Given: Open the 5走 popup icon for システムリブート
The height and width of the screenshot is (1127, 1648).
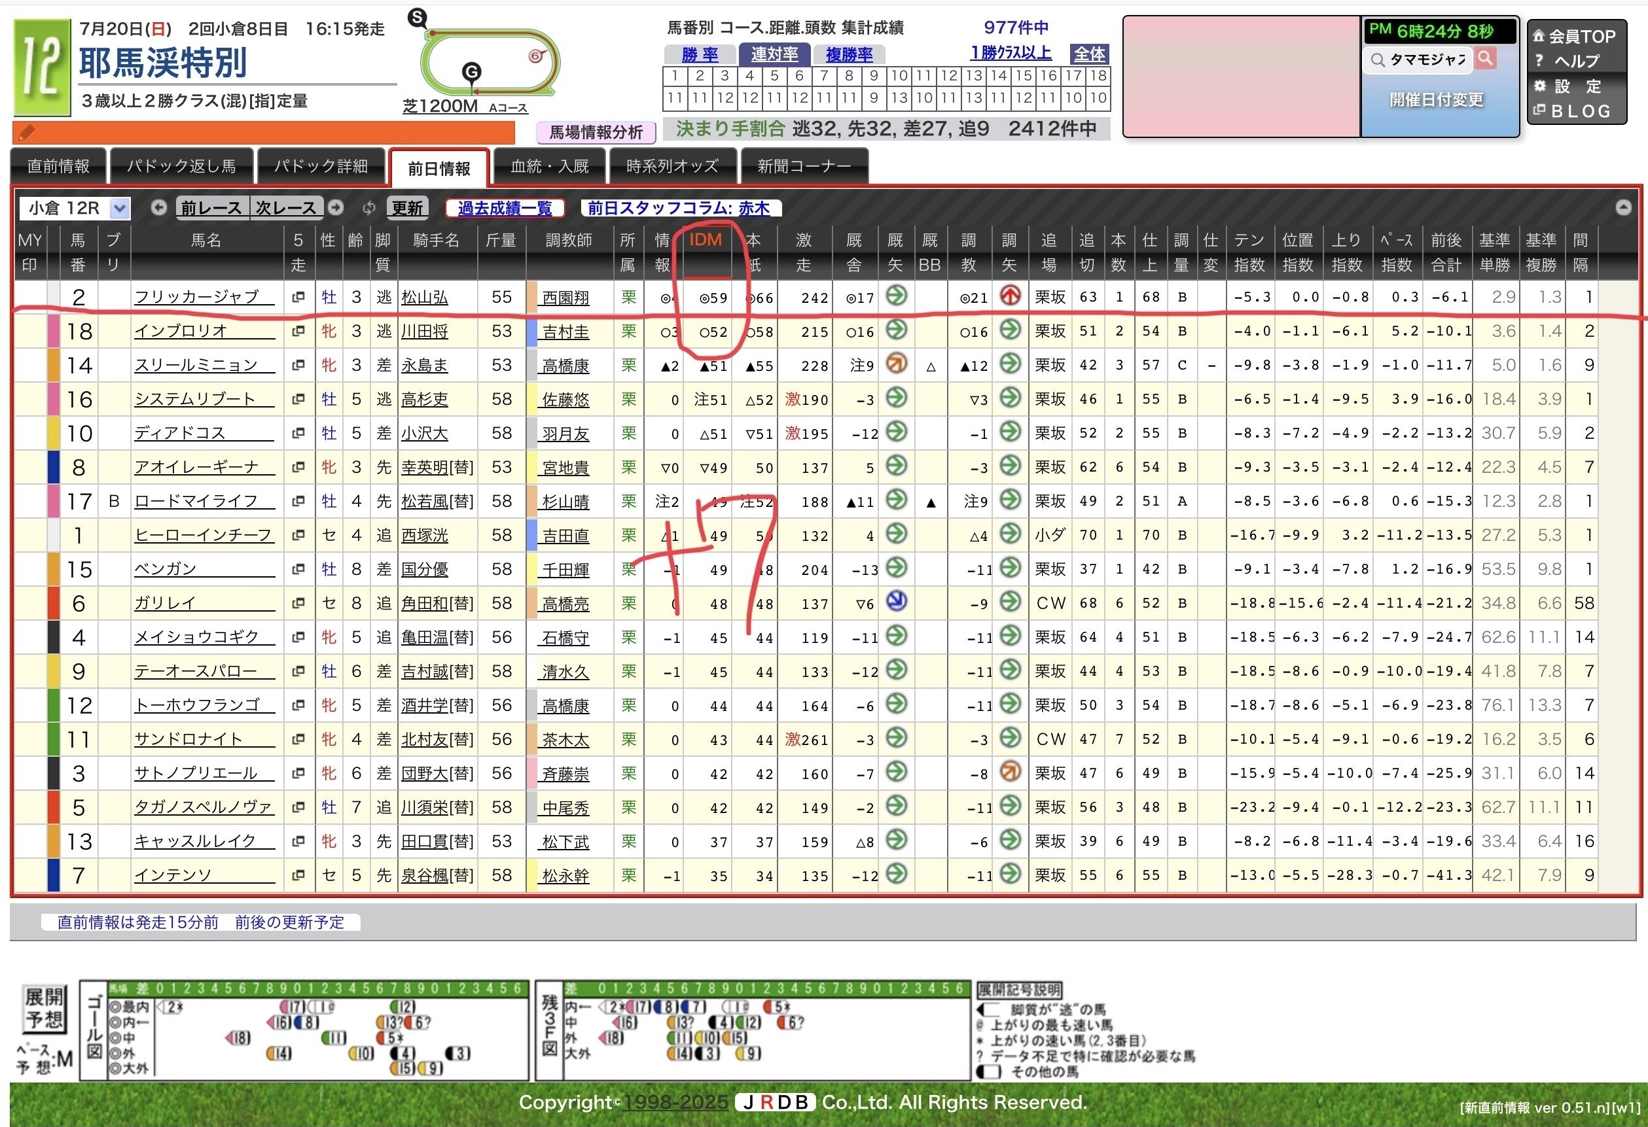Looking at the screenshot, I should tap(298, 399).
